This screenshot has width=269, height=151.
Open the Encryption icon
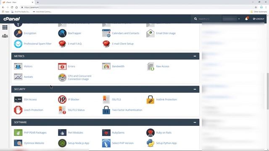coord(18,33)
